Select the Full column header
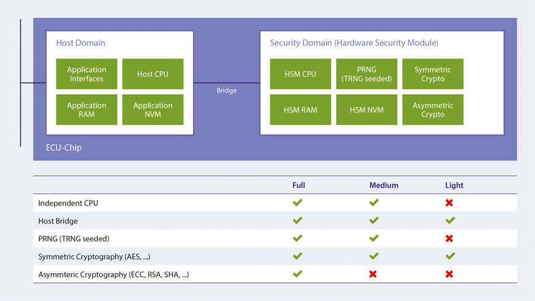Image resolution: width=535 pixels, height=301 pixels. 298,185
